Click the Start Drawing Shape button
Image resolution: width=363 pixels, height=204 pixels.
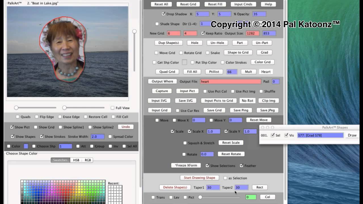pyautogui.click(x=199, y=178)
